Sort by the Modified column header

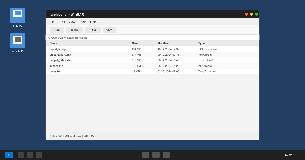(163, 43)
